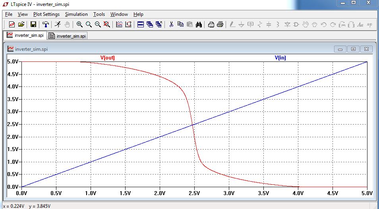Click the red V(out) trace label
This screenshot has height=209, width=379.
[x=108, y=58]
